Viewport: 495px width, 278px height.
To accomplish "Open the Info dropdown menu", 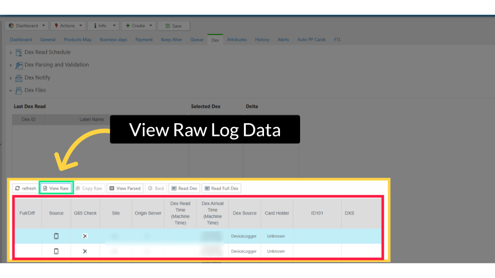I will pyautogui.click(x=103, y=26).
